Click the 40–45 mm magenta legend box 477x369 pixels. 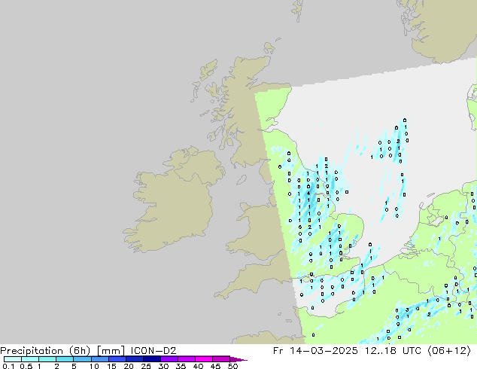(x=204, y=359)
